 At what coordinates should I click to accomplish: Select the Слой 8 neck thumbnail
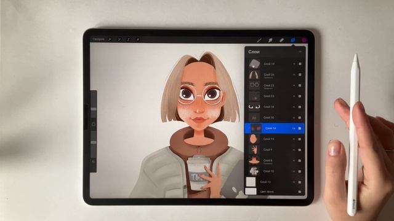254,161
